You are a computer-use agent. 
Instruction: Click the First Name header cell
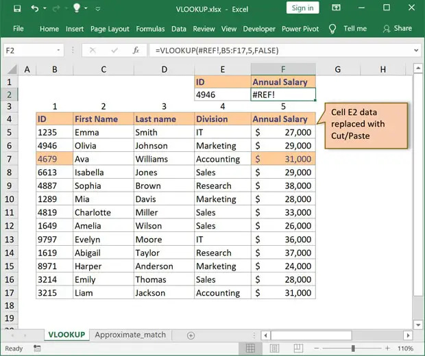click(x=104, y=119)
